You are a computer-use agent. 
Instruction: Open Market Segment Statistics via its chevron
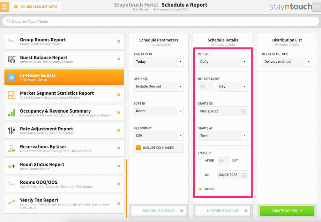(x=119, y=95)
